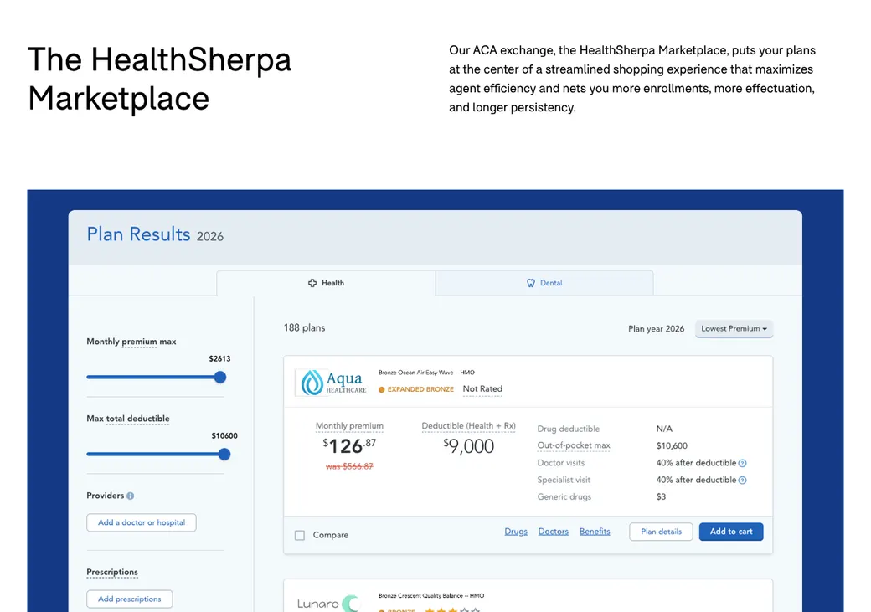The height and width of the screenshot is (612, 871).
Task: Click the Out-of-pocket max label
Action: pos(573,445)
